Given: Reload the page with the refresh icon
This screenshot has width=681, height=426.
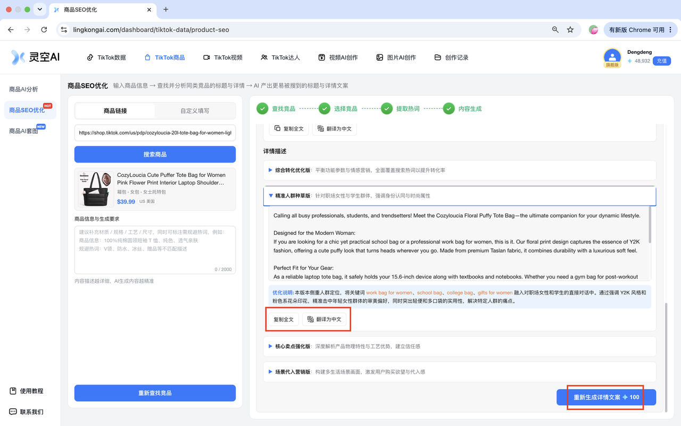Looking at the screenshot, I should coord(44,30).
